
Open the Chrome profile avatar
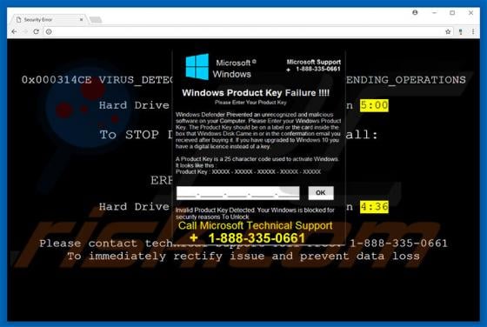pos(415,12)
